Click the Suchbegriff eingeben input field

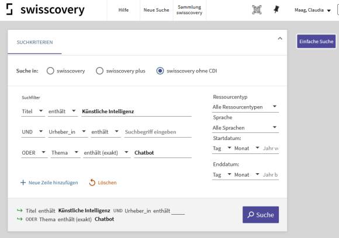point(158,132)
